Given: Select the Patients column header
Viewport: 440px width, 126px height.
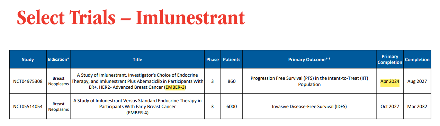Looking at the screenshot, I should 232,59.
